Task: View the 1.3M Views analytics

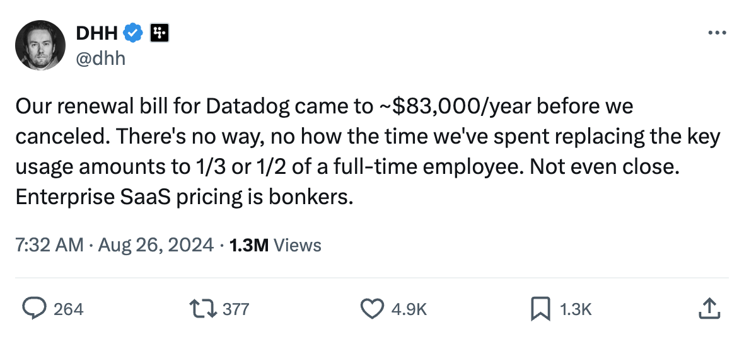Action: pyautogui.click(x=276, y=245)
